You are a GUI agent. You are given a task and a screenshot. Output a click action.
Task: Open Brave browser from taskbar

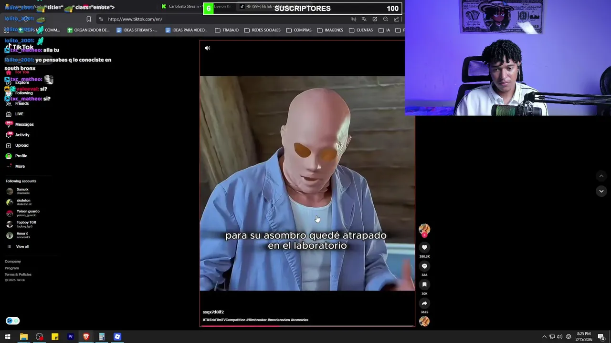pos(86,337)
